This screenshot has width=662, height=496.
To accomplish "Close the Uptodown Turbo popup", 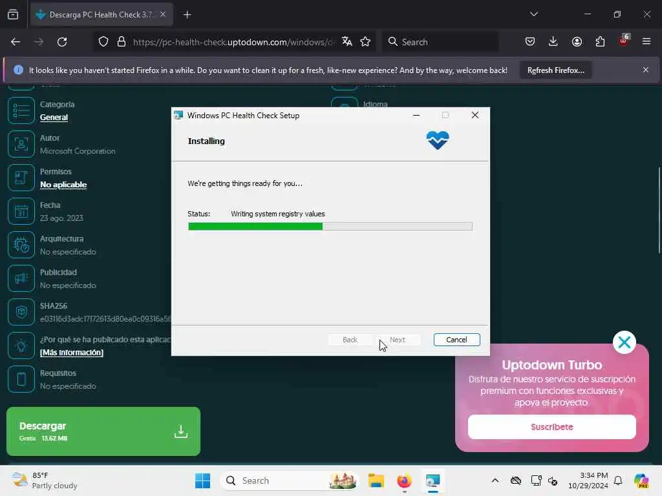I will click(x=624, y=342).
